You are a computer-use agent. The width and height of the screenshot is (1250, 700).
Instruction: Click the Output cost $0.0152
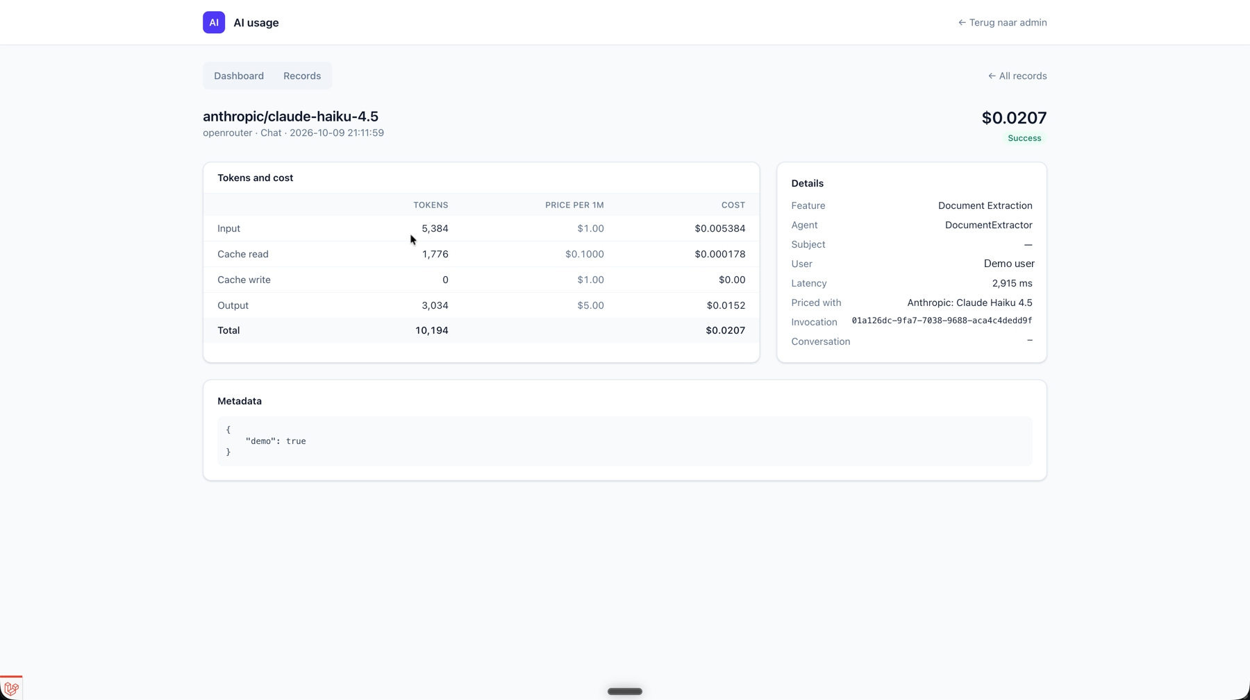tap(726, 305)
